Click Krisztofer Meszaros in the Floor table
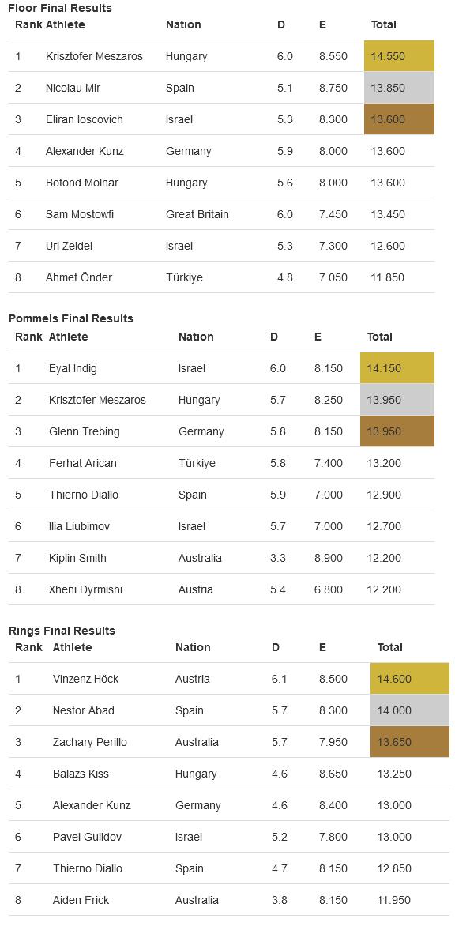The height and width of the screenshot is (934, 455). pyautogui.click(x=94, y=56)
